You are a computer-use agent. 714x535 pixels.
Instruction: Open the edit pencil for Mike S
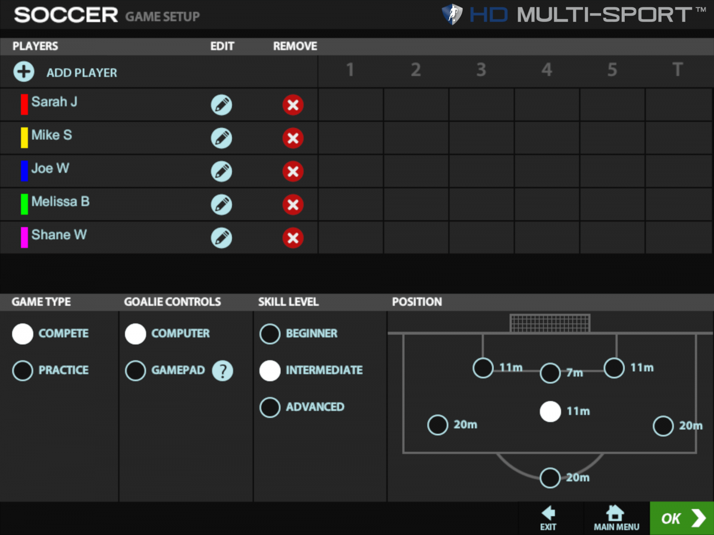tap(221, 138)
